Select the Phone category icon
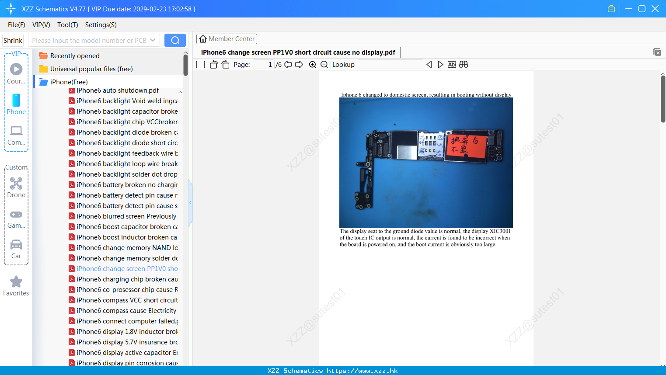The image size is (666, 375). pyautogui.click(x=16, y=104)
